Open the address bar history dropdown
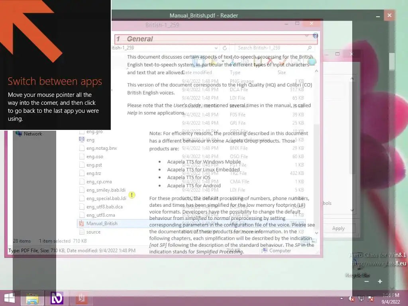 [216, 48]
